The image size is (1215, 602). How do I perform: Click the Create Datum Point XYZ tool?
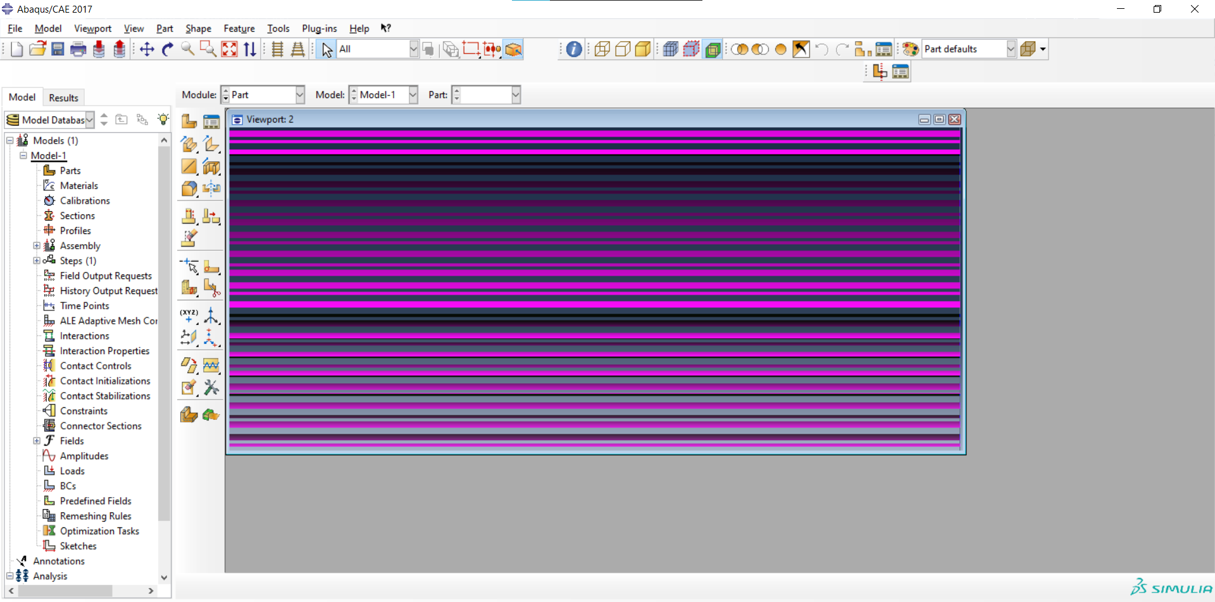(x=189, y=316)
